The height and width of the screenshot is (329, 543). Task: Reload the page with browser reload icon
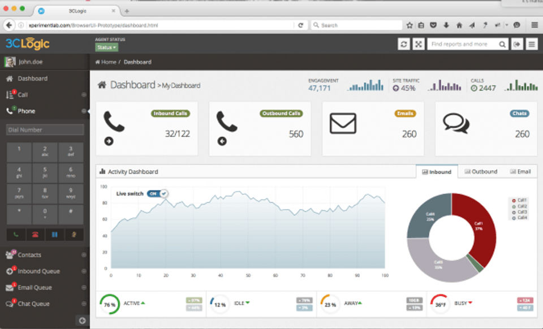(x=300, y=25)
